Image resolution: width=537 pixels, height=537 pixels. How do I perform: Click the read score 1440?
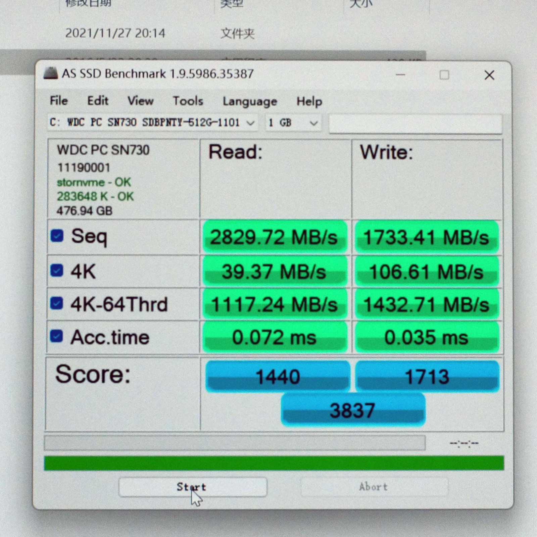click(278, 376)
